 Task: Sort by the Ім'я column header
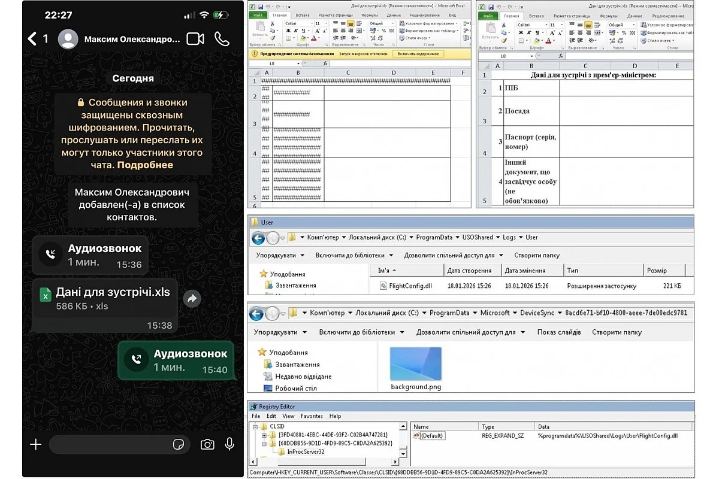pyautogui.click(x=406, y=271)
